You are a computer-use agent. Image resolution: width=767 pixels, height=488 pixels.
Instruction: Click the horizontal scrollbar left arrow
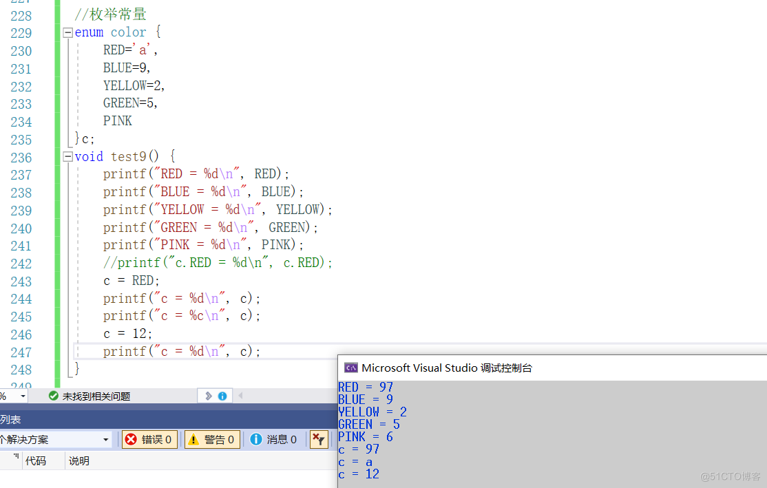tap(240, 396)
